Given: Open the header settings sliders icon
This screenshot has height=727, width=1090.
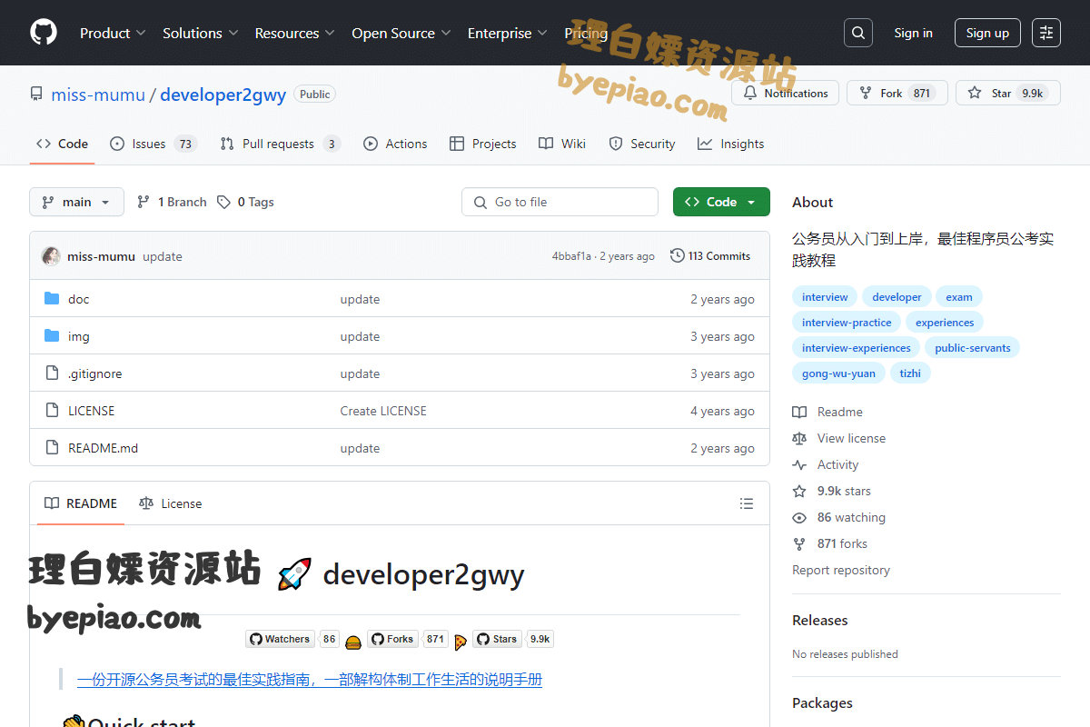Looking at the screenshot, I should tap(1046, 33).
